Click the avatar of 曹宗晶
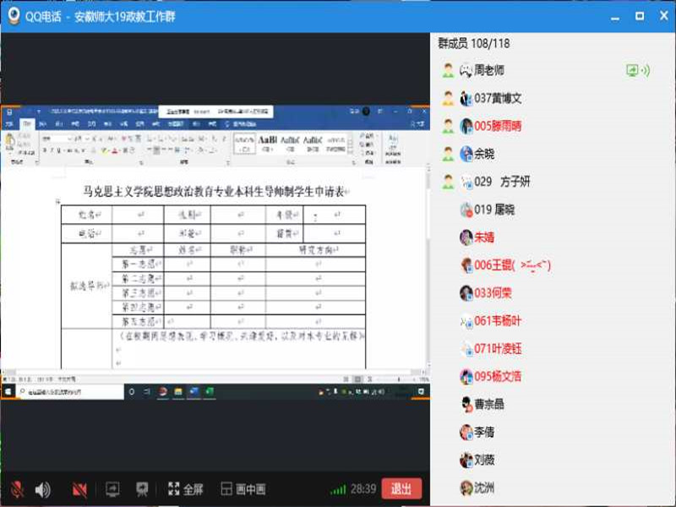The height and width of the screenshot is (507, 676). click(x=466, y=404)
